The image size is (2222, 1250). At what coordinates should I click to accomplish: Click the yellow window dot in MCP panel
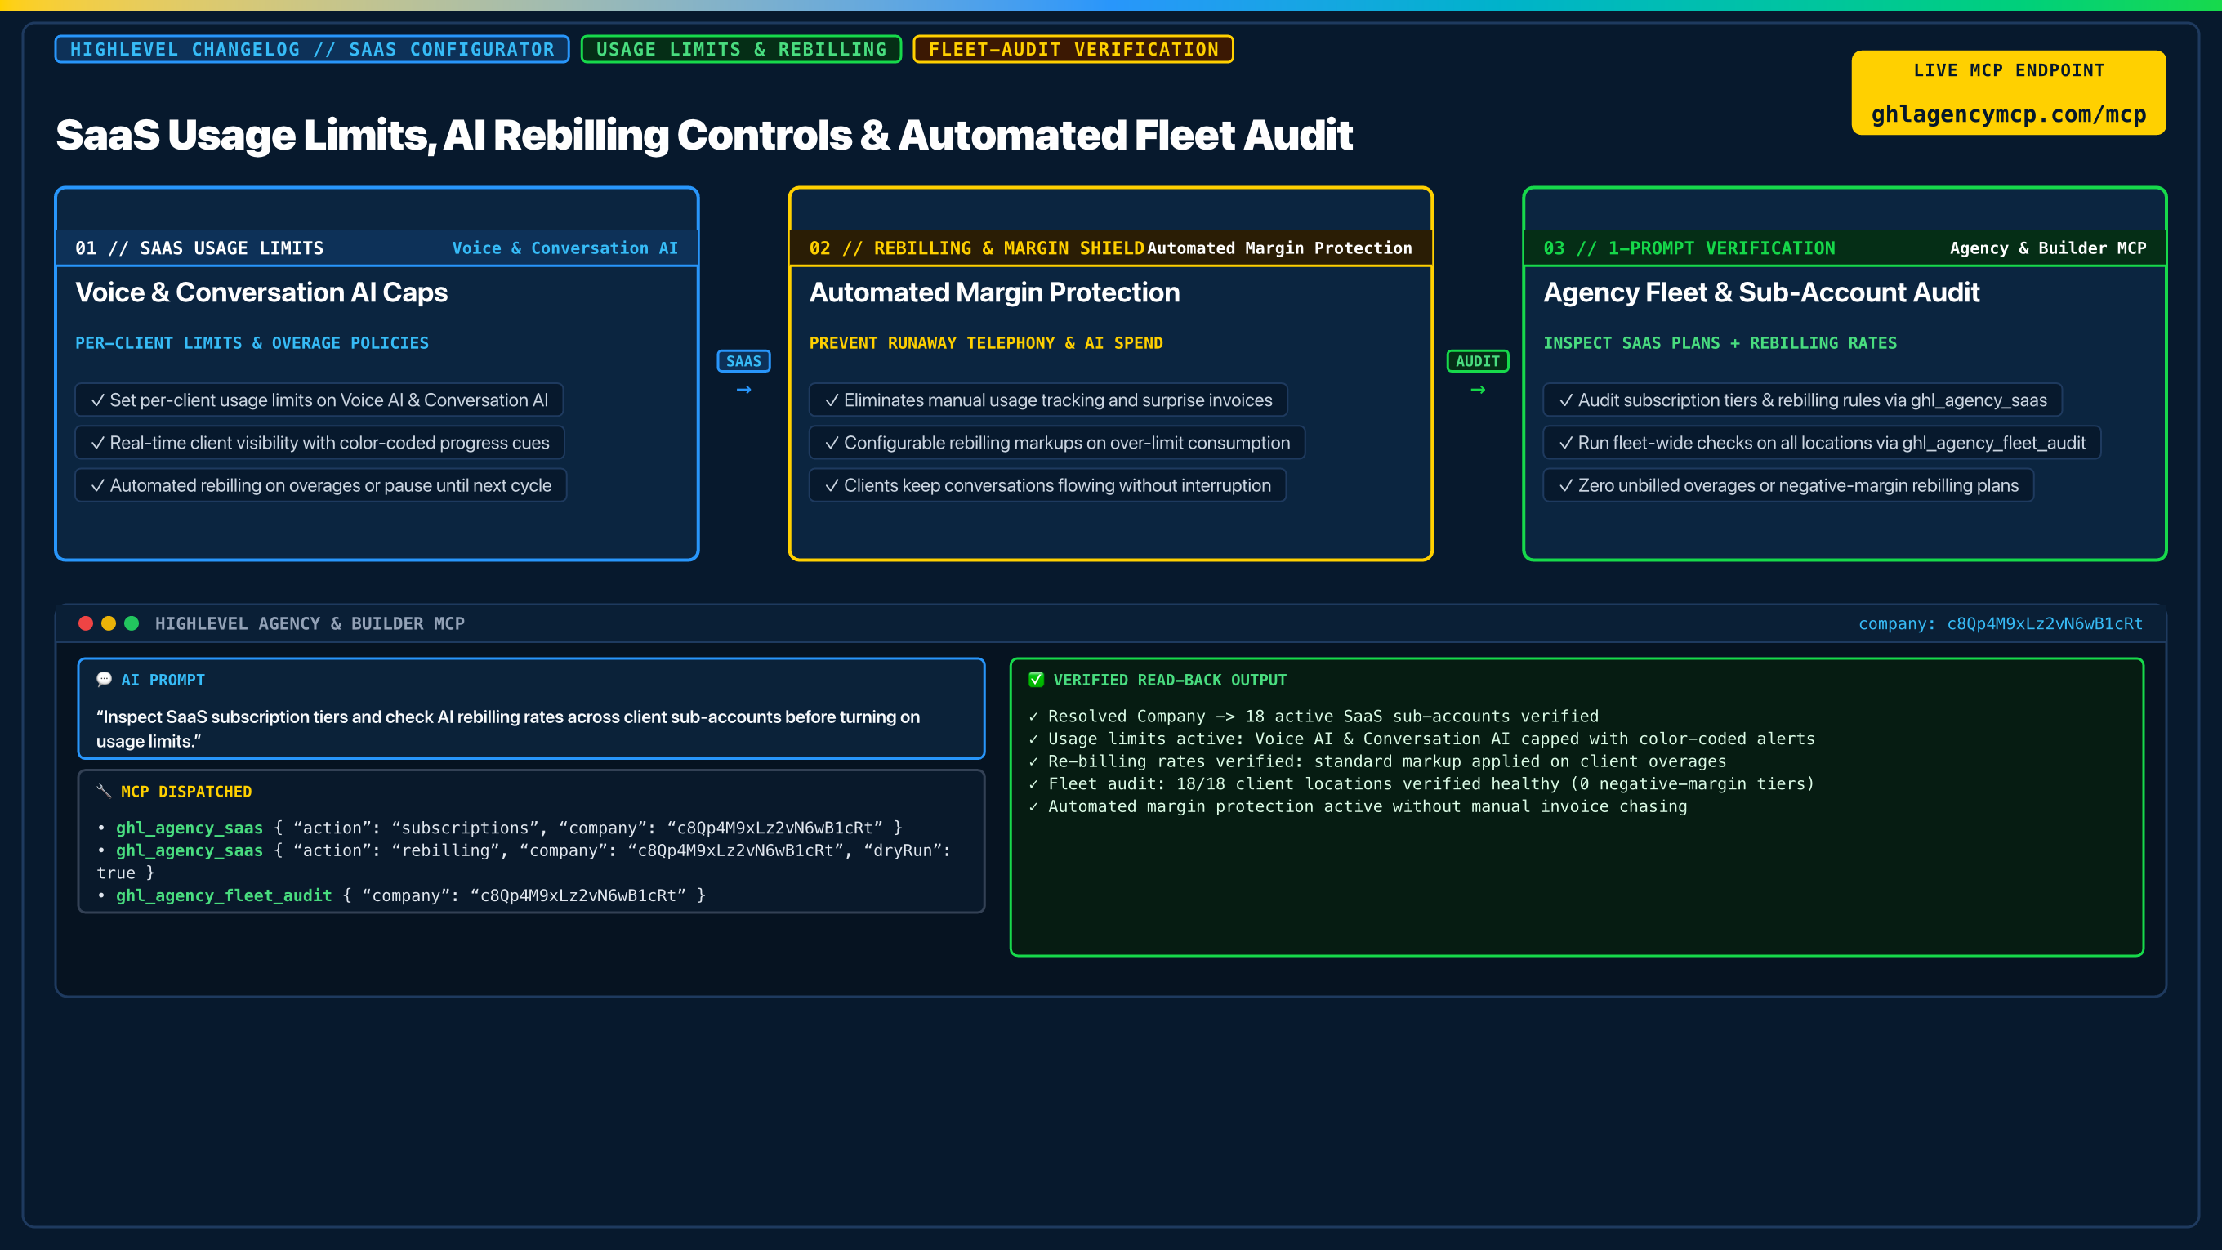(x=109, y=623)
